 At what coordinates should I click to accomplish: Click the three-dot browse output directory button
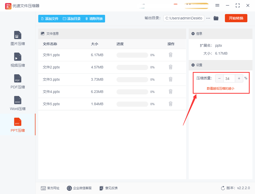tap(208, 18)
